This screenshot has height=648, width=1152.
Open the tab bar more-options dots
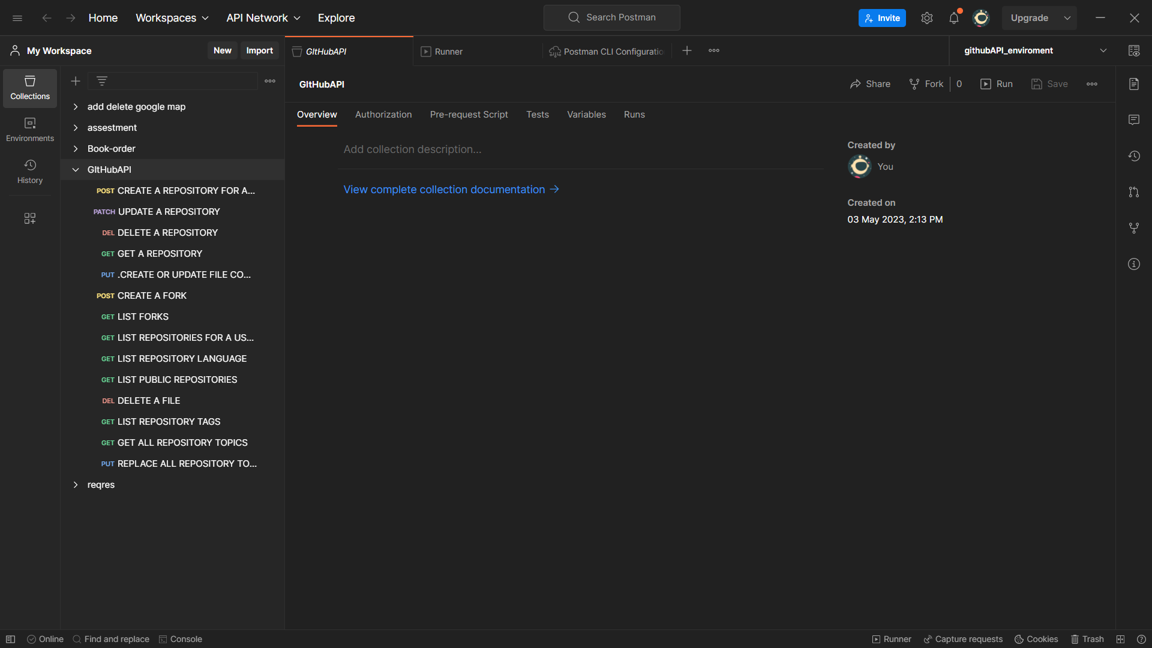click(714, 50)
